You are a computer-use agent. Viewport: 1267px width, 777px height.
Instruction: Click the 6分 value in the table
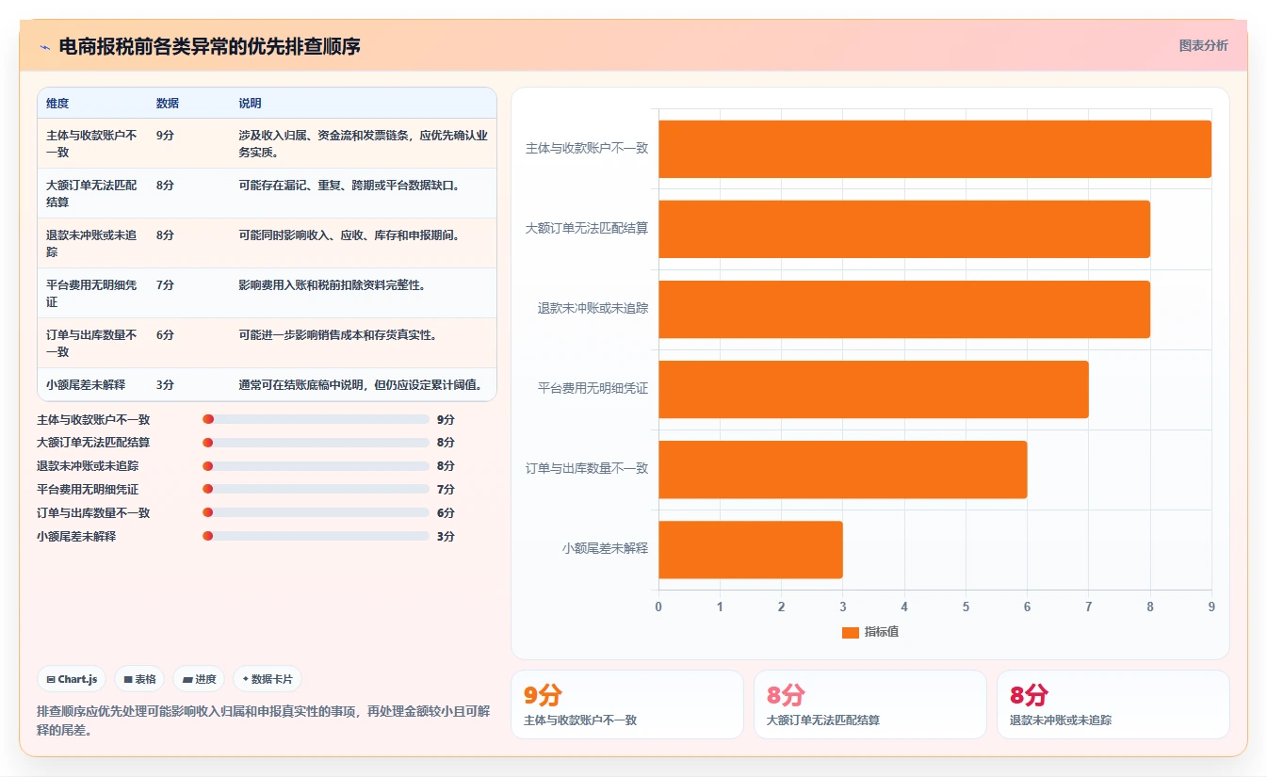pos(165,334)
